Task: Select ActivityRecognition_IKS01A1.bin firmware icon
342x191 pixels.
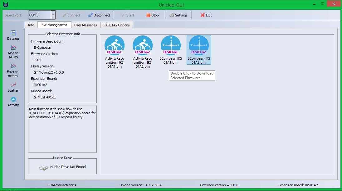Action: 115,52
